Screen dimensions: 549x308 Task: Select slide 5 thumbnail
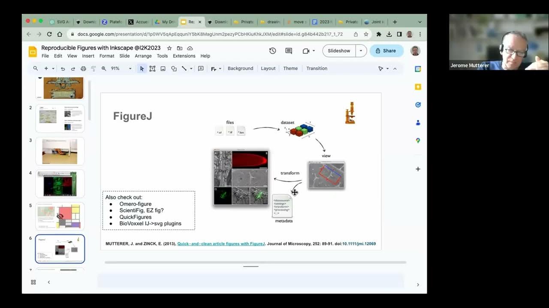60,216
